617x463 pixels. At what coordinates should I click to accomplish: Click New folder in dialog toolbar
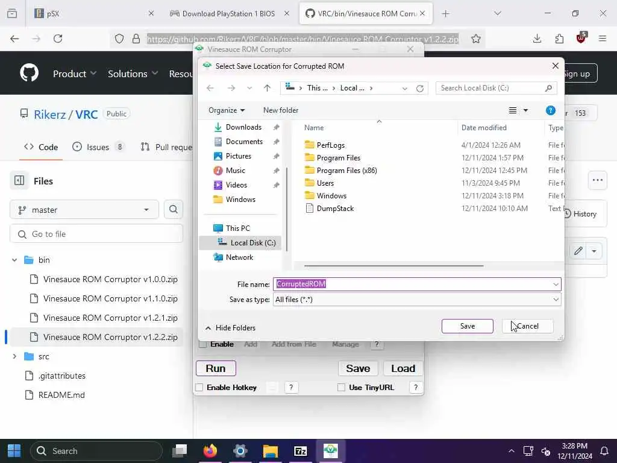click(281, 110)
